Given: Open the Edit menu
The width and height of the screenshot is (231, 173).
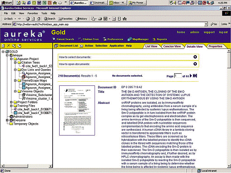Looking at the screenshot, I should 13,13.
